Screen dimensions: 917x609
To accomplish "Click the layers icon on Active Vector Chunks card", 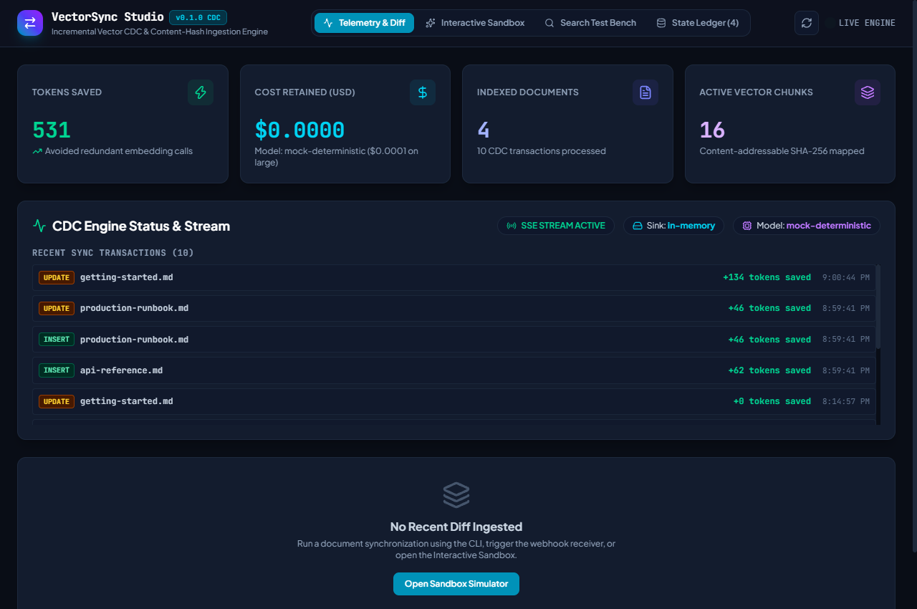I will click(868, 92).
